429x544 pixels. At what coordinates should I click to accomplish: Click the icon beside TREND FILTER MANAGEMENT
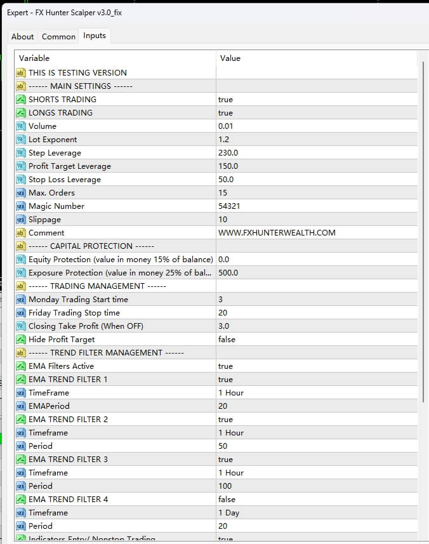[21, 353]
